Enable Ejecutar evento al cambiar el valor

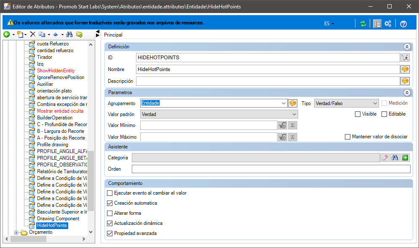[109, 193]
